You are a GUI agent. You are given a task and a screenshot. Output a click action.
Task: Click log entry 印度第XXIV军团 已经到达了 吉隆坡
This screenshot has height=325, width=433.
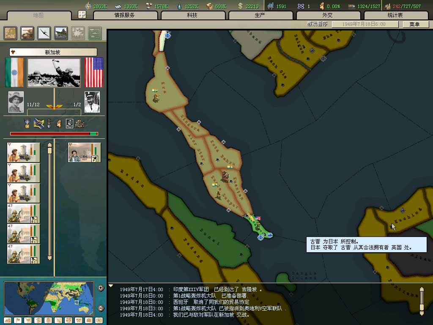pos(218,289)
